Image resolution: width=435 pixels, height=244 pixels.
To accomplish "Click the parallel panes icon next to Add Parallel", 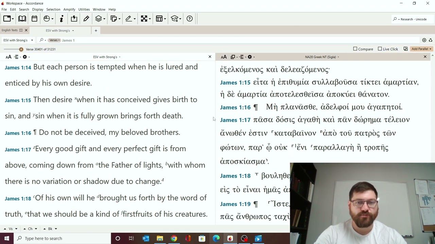I will pos(405,49).
